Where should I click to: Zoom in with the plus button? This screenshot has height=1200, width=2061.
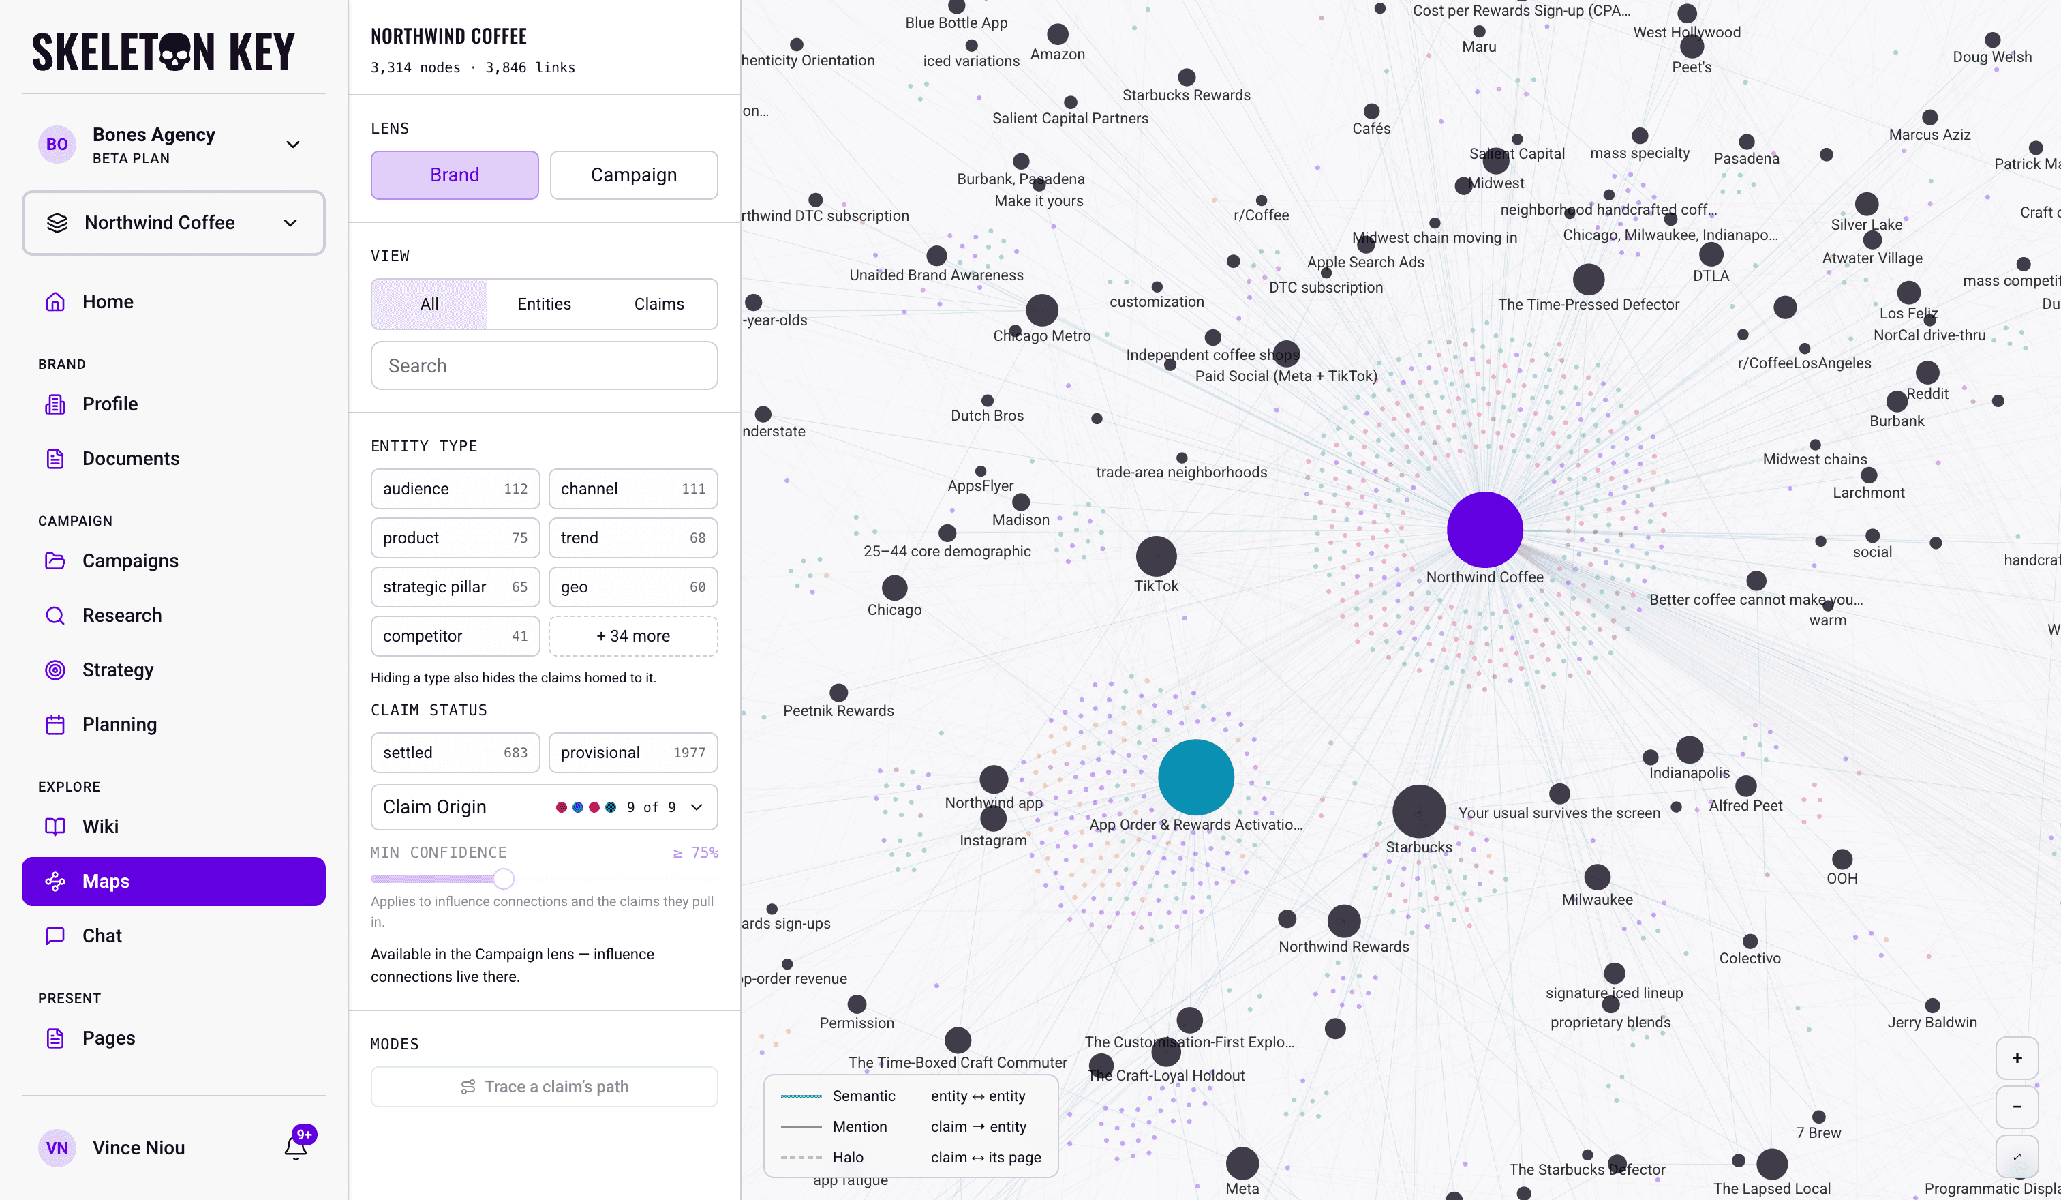2017,1057
